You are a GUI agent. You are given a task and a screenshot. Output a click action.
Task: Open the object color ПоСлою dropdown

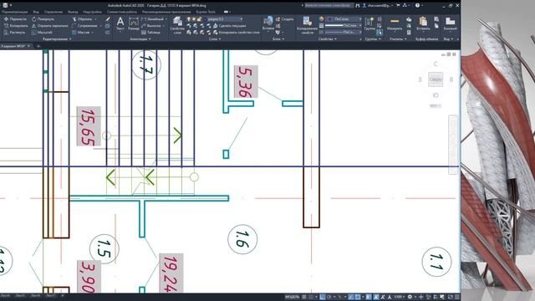[344, 19]
